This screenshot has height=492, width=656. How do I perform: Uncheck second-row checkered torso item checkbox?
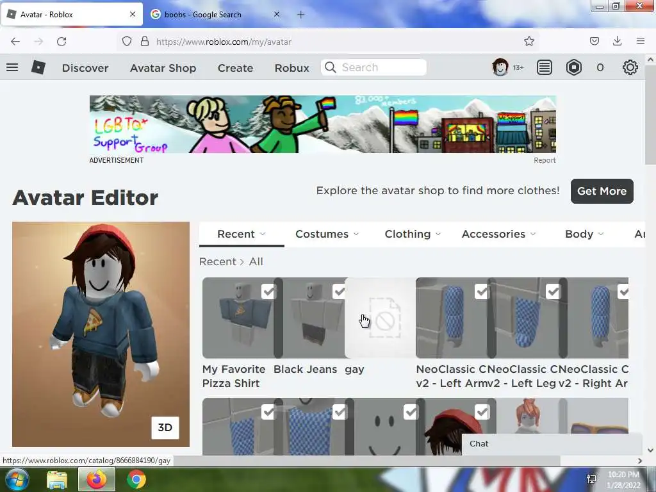coord(340,412)
